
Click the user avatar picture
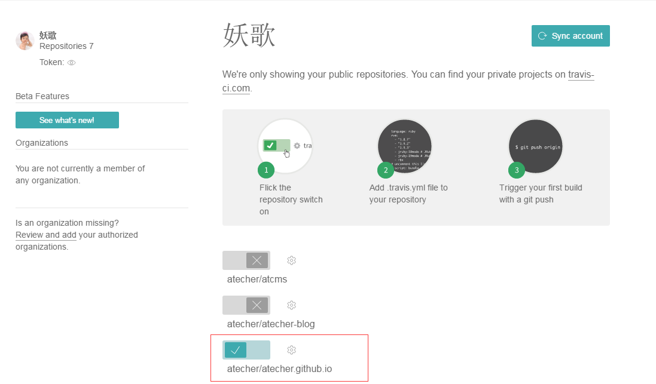[25, 41]
